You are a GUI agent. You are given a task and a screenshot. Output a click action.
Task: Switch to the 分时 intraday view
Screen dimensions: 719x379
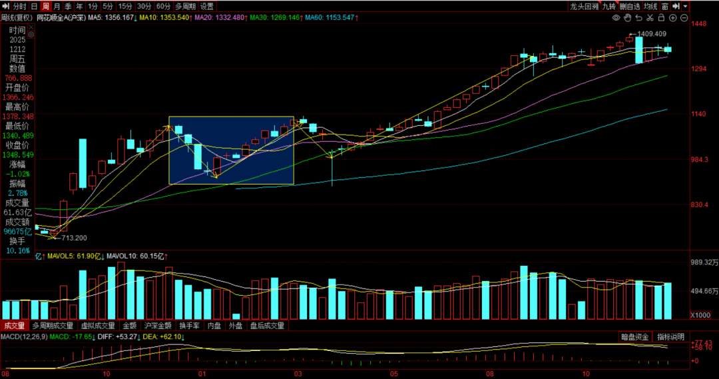20,6
